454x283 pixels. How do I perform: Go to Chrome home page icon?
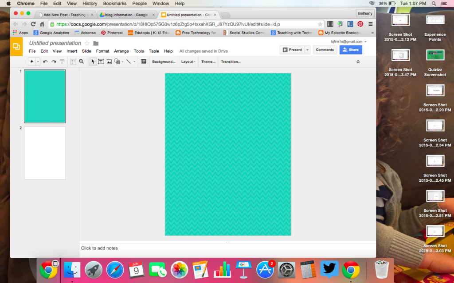[x=42, y=24]
